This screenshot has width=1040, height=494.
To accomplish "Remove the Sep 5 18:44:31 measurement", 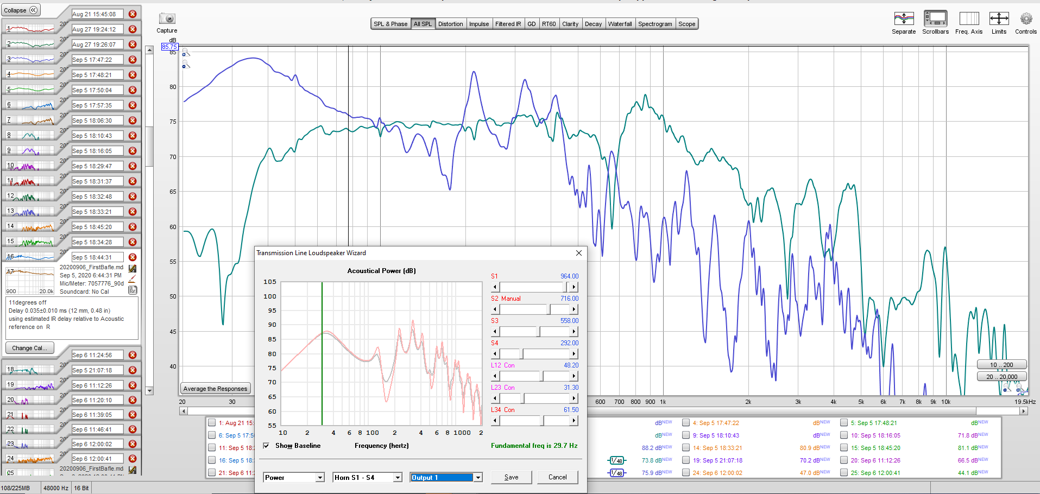I will tap(133, 257).
